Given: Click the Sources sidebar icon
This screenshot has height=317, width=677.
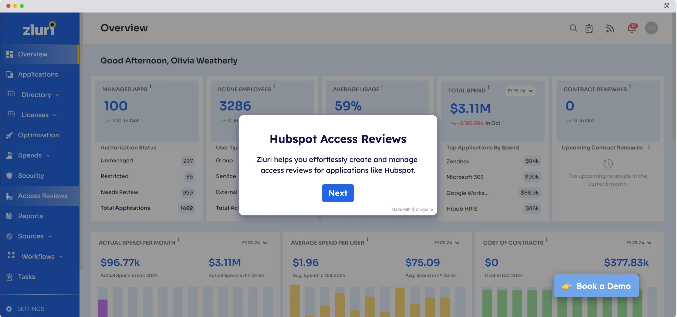Looking at the screenshot, I should click(x=9, y=236).
